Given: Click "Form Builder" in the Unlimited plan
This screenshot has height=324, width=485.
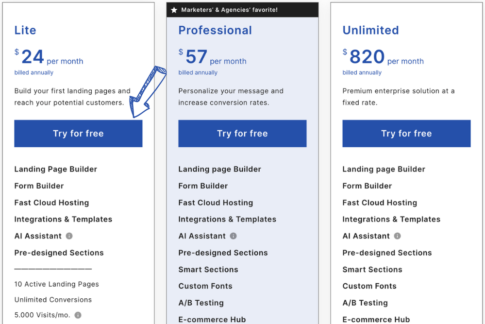Looking at the screenshot, I should (367, 186).
